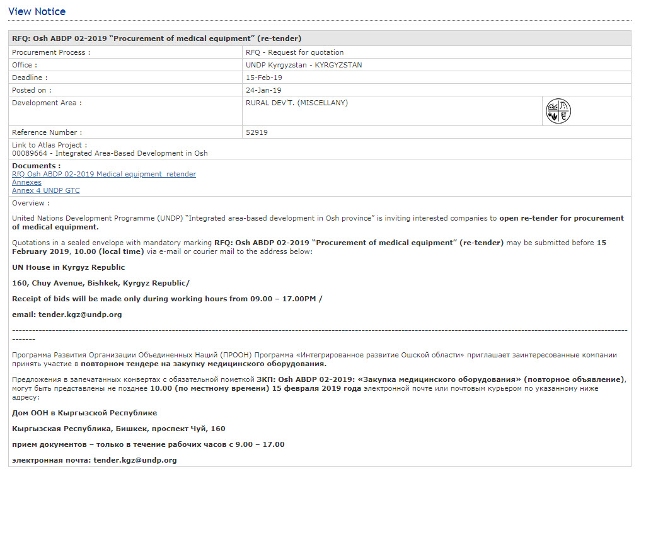Click the rural development sector icon
The height and width of the screenshot is (537, 646).
pos(558,111)
